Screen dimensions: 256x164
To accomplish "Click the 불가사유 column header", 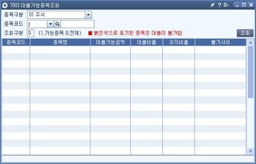I will tap(221, 42).
